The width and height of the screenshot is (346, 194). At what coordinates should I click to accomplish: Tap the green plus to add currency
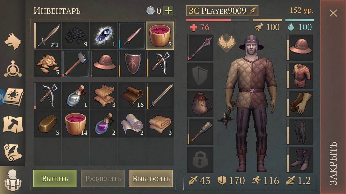pos(168,11)
